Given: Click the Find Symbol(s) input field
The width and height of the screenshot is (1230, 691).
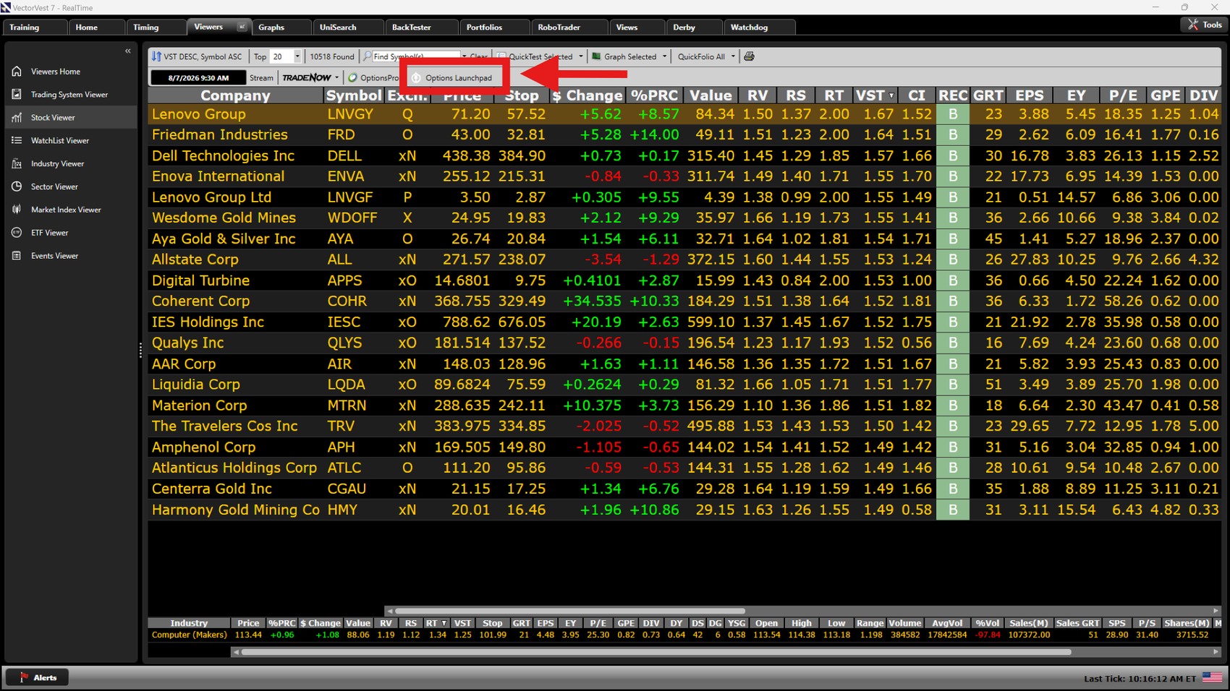Looking at the screenshot, I should click(416, 56).
